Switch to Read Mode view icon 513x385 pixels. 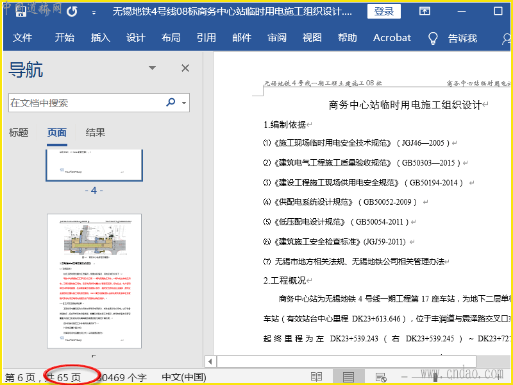point(316,377)
